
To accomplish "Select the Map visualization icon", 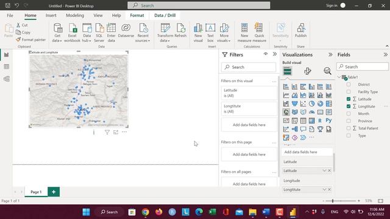I will [286, 112].
